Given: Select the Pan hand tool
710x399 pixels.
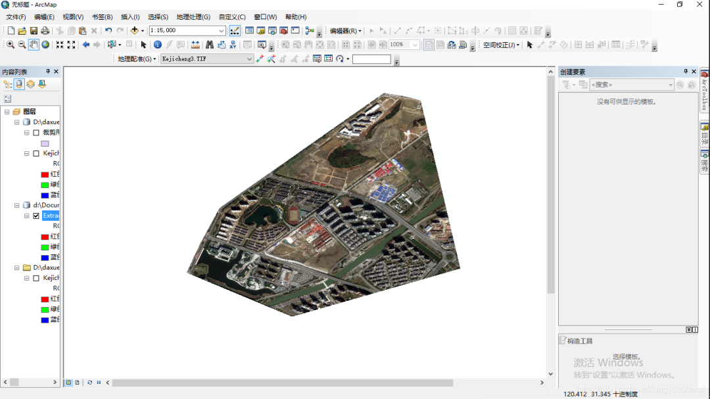Looking at the screenshot, I should pos(34,45).
